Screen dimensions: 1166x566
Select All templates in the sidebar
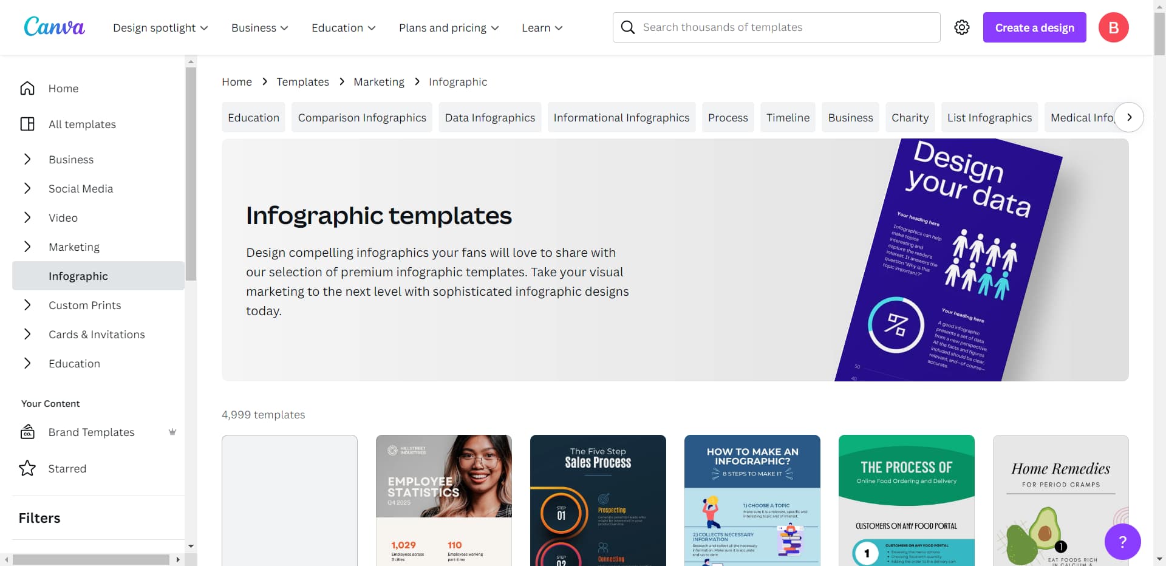(82, 124)
